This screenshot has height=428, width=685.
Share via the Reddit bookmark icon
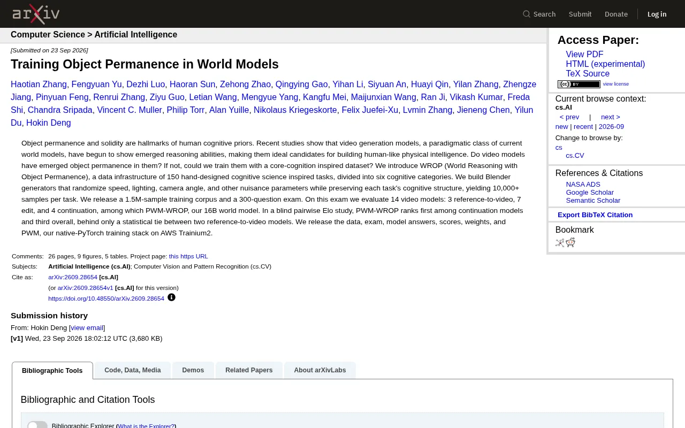pyautogui.click(x=570, y=242)
